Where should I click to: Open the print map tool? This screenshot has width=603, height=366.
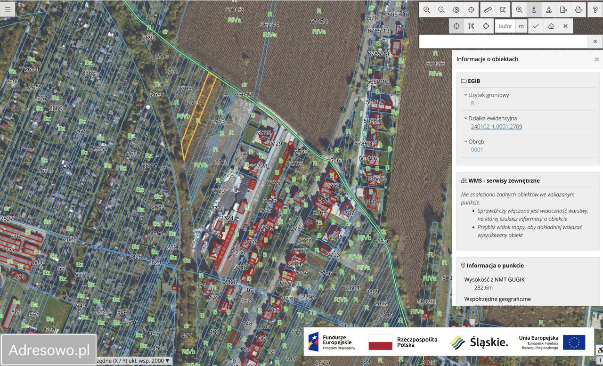coord(578,9)
